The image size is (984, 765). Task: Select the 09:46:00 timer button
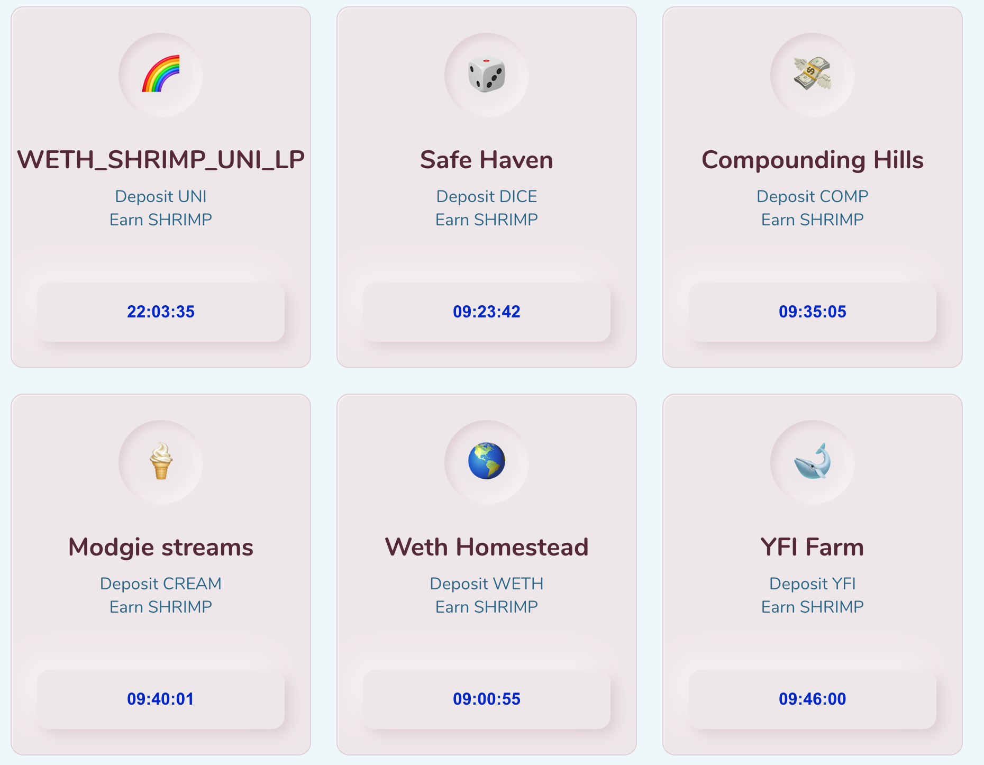(x=813, y=699)
